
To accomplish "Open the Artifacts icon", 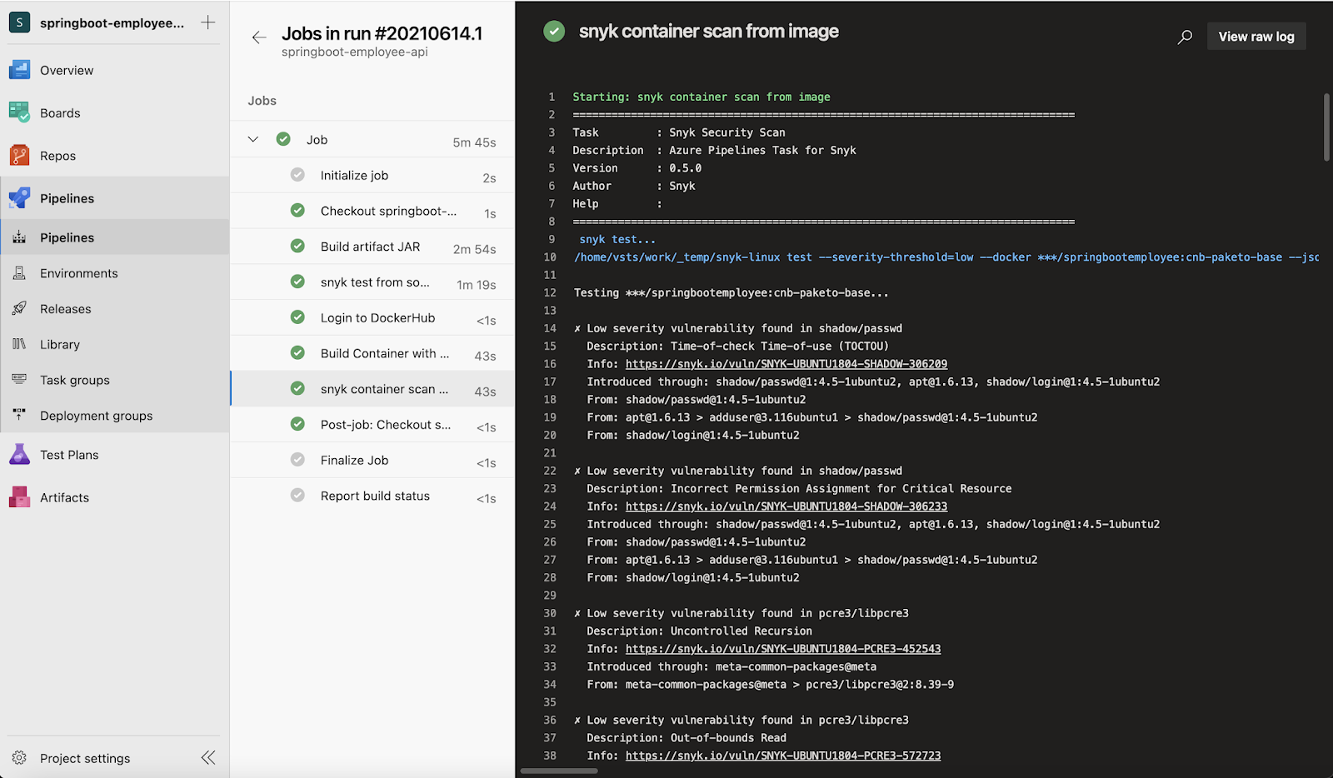I will click(x=19, y=497).
